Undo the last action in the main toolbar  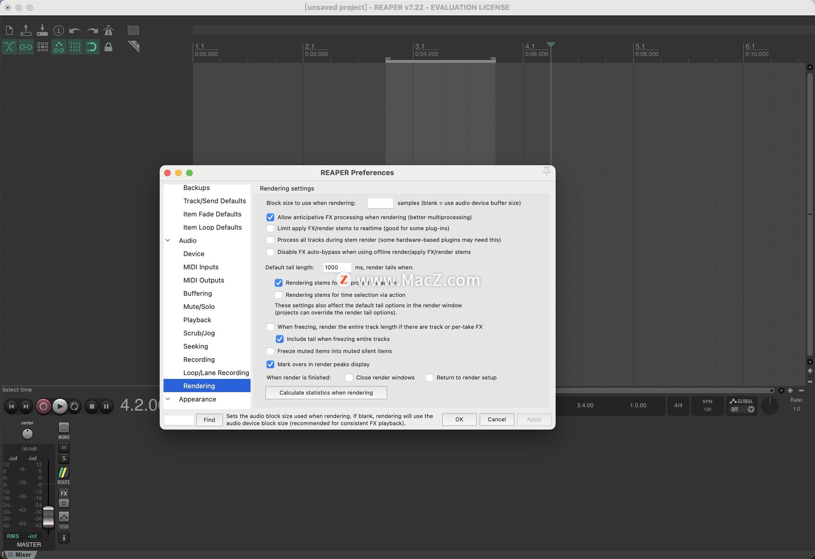75,30
